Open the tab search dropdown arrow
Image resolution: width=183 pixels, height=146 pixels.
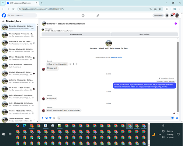[x=3, y=3]
